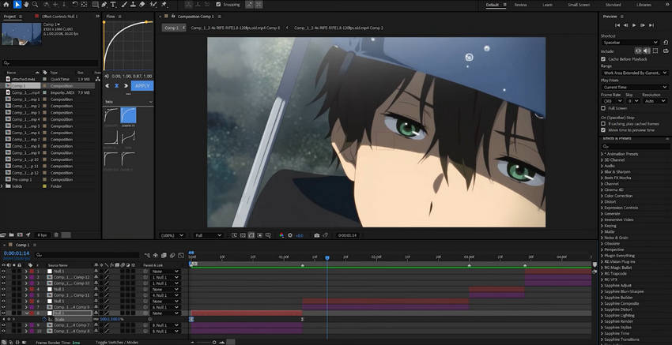This screenshot has height=345, width=672.
Task: Select the Zoom magnifier tool
Action: pos(35,4)
